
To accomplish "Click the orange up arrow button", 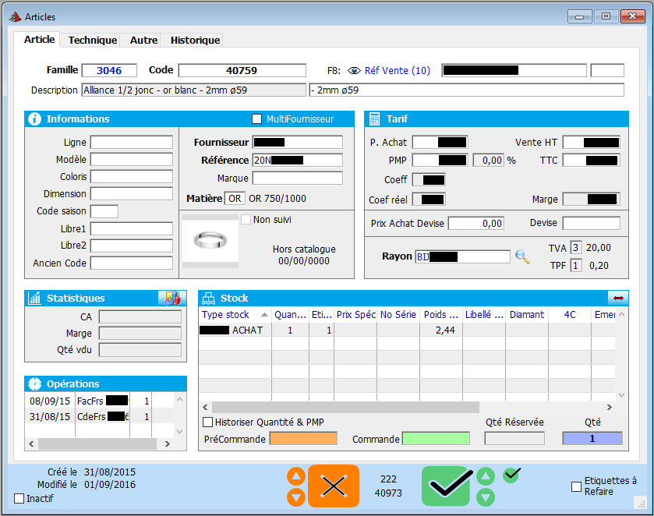I will (296, 476).
